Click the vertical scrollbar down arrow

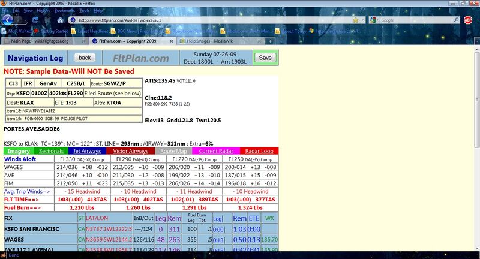click(477, 248)
